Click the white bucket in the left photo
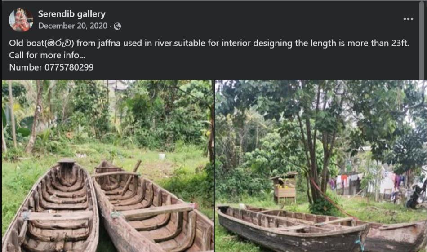The width and height of the screenshot is (427, 252). click(162, 156)
